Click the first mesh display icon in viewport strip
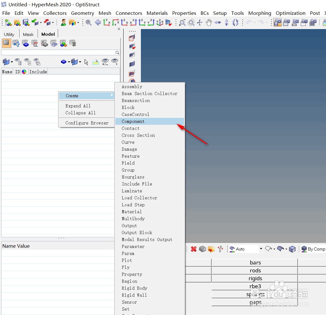The height and width of the screenshot is (315, 326). point(132,38)
